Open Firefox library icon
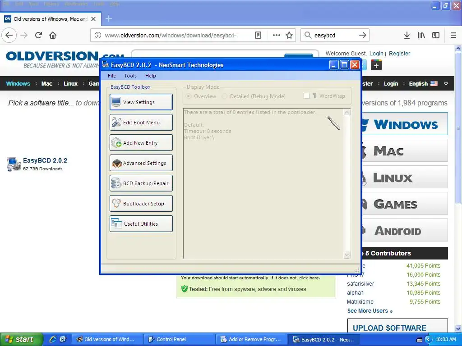 pos(421,35)
